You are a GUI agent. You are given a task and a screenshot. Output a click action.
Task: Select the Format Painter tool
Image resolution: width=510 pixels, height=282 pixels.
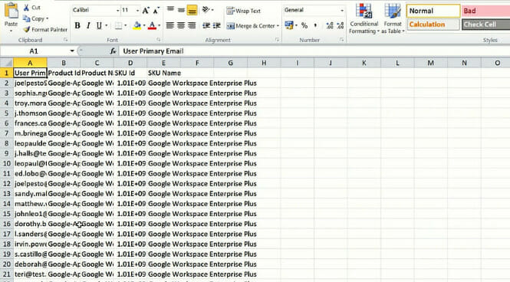[x=45, y=30]
